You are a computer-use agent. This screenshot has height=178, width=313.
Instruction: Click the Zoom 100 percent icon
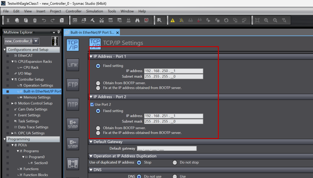(x=284, y=20)
